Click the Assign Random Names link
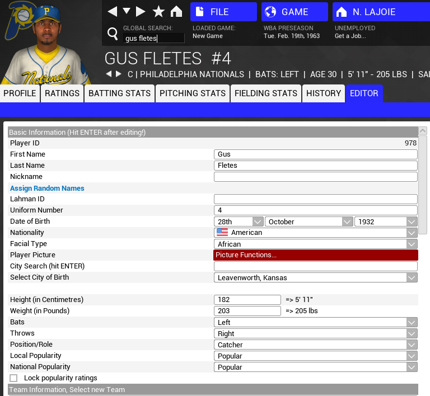This screenshot has height=396, width=430. (x=47, y=188)
